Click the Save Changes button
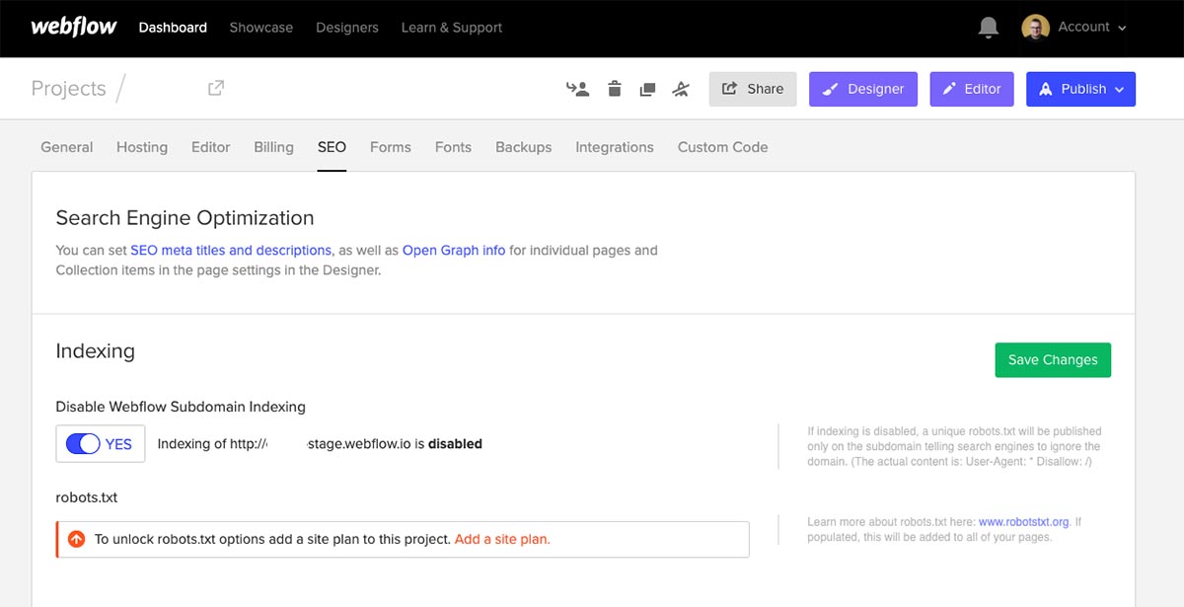The image size is (1184, 607). click(x=1052, y=359)
